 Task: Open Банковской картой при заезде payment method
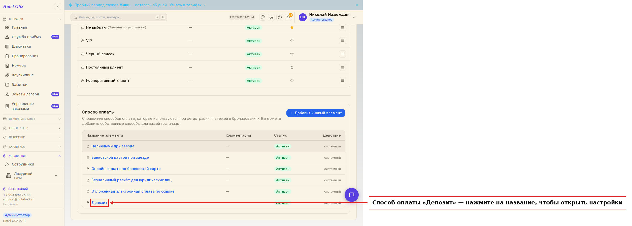(x=120, y=157)
